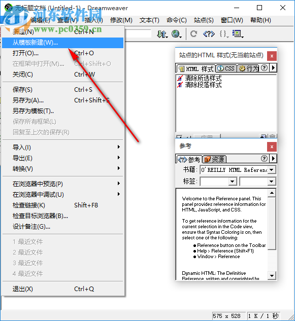Open the 站点(S) menu
Image resolution: width=295 pixels, height=321 pixels.
click(x=204, y=20)
